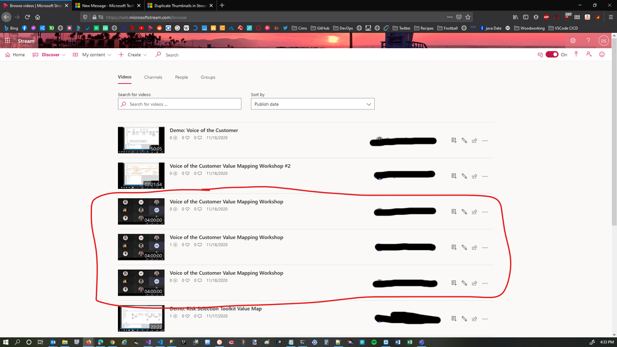Open the 22:22 Risk Selection Toolkit thumbnail
Image resolution: width=617 pixels, height=347 pixels.
[x=141, y=318]
